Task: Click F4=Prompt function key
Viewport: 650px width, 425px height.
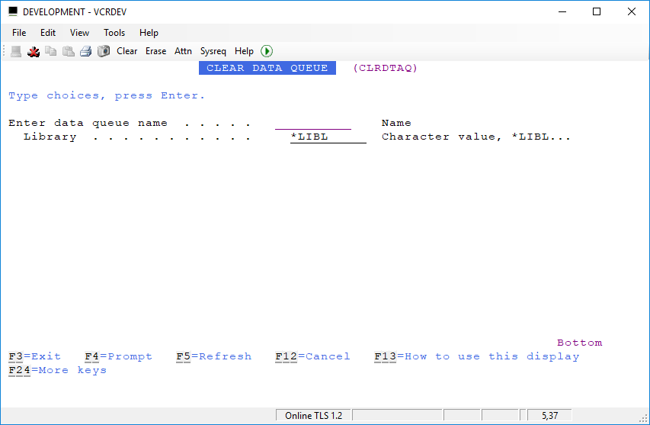Action: click(x=119, y=356)
